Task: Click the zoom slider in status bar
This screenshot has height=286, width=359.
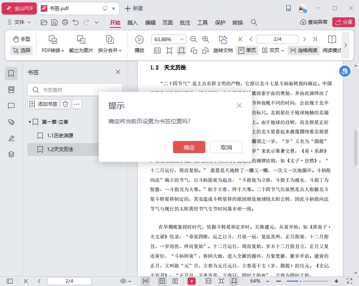Action: coord(300,281)
